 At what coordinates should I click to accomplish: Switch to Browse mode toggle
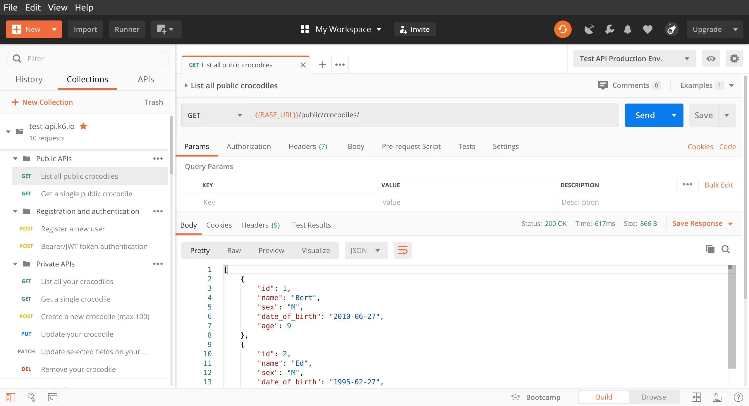[x=654, y=397]
